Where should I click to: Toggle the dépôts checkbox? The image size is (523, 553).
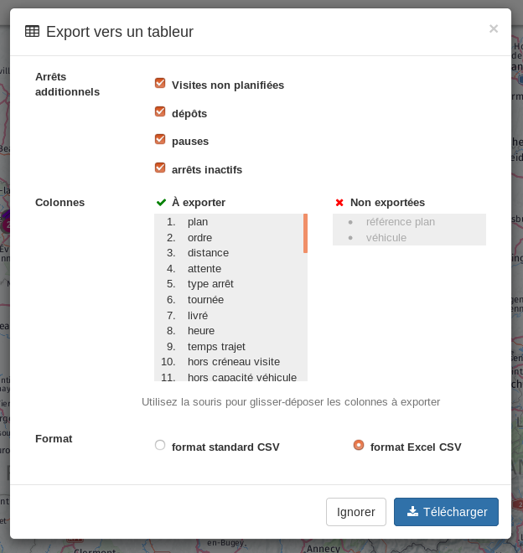click(160, 112)
